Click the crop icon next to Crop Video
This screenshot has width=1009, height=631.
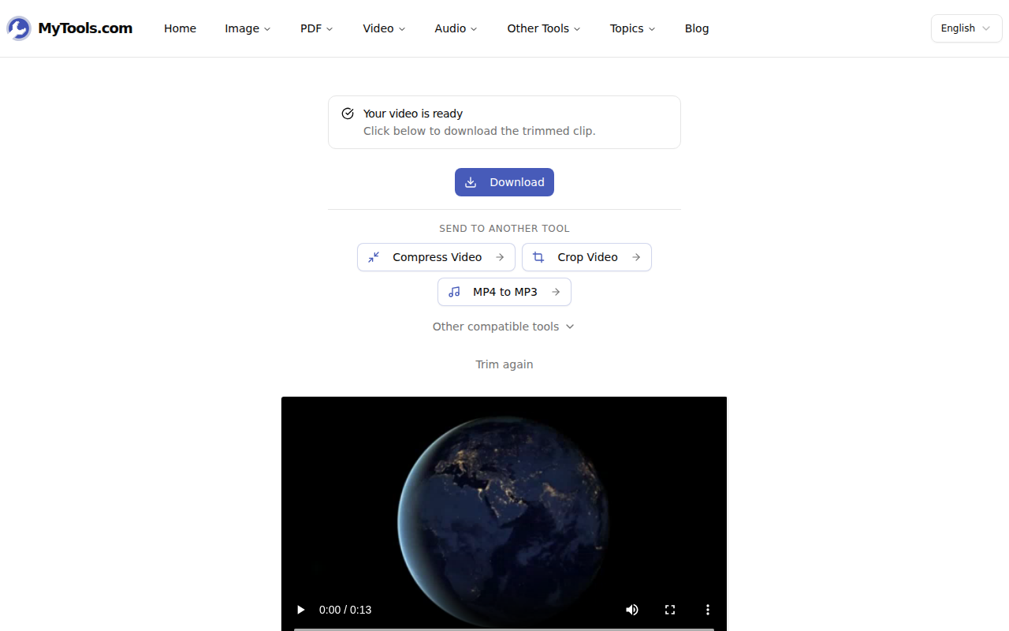[538, 257]
